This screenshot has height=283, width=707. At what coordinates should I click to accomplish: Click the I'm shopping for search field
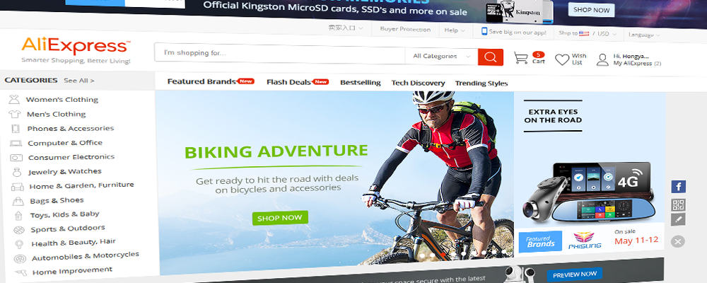(x=279, y=53)
